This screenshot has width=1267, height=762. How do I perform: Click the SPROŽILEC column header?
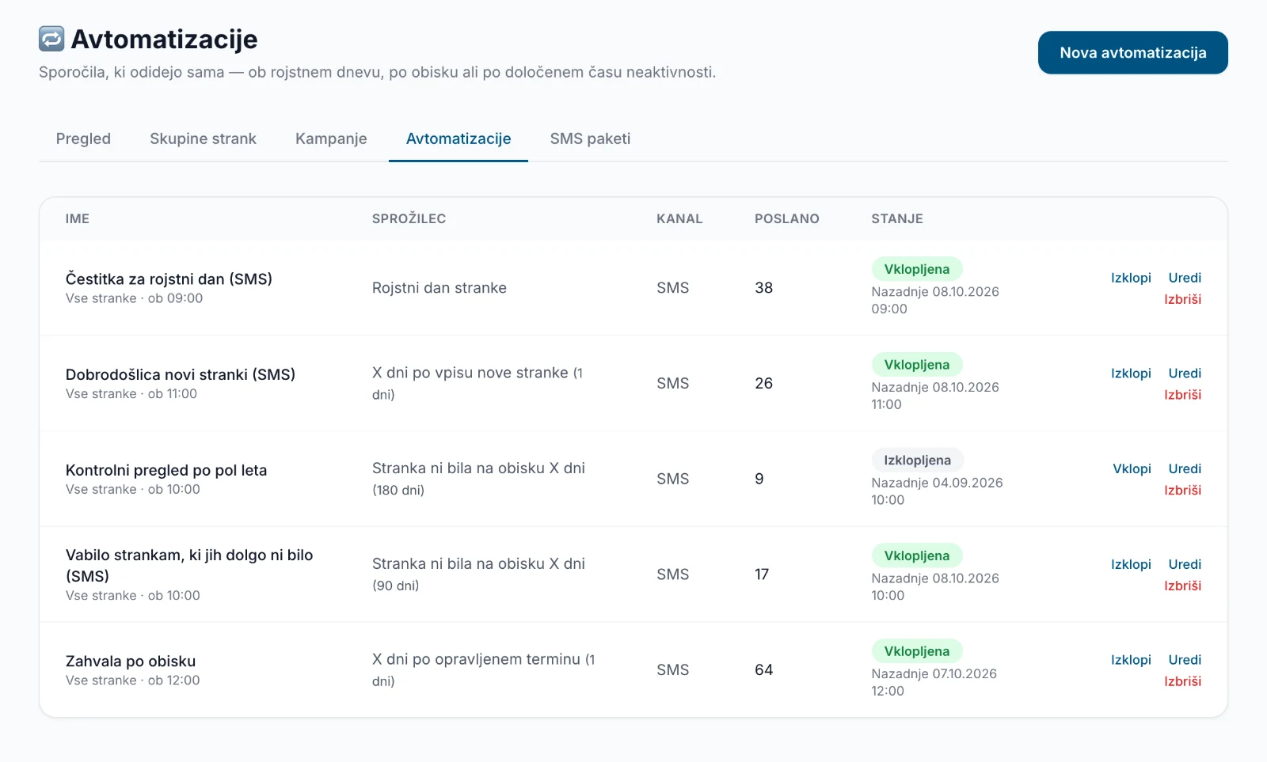409,219
